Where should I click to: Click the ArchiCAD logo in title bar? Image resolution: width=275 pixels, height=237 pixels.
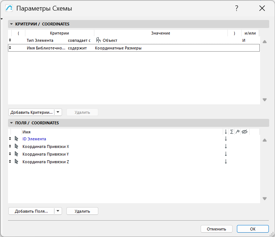click(9, 8)
